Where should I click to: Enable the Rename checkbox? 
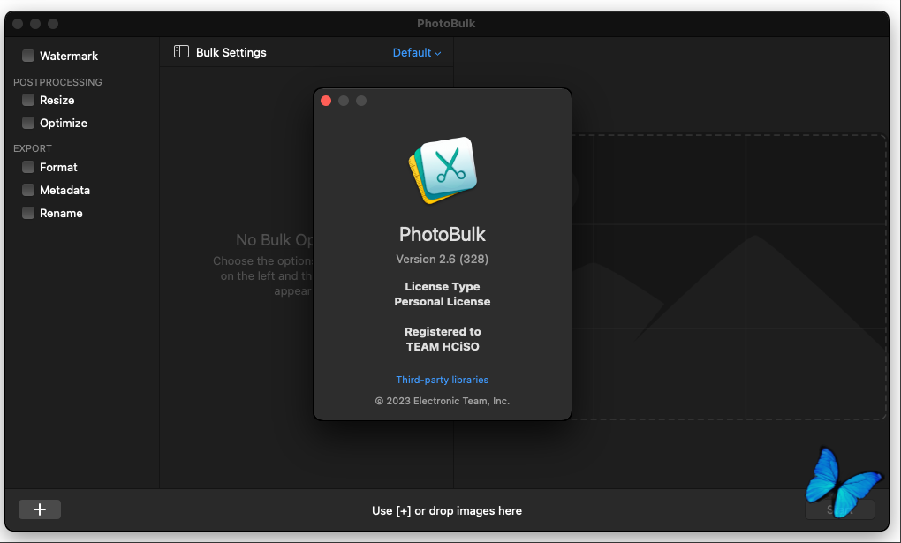point(28,213)
